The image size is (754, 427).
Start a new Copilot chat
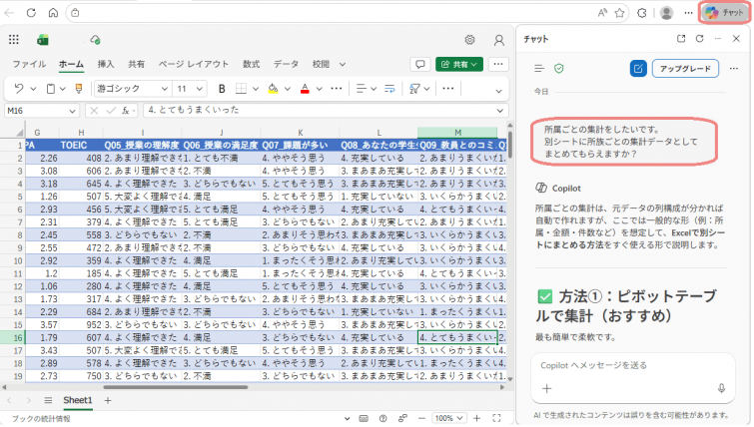638,69
